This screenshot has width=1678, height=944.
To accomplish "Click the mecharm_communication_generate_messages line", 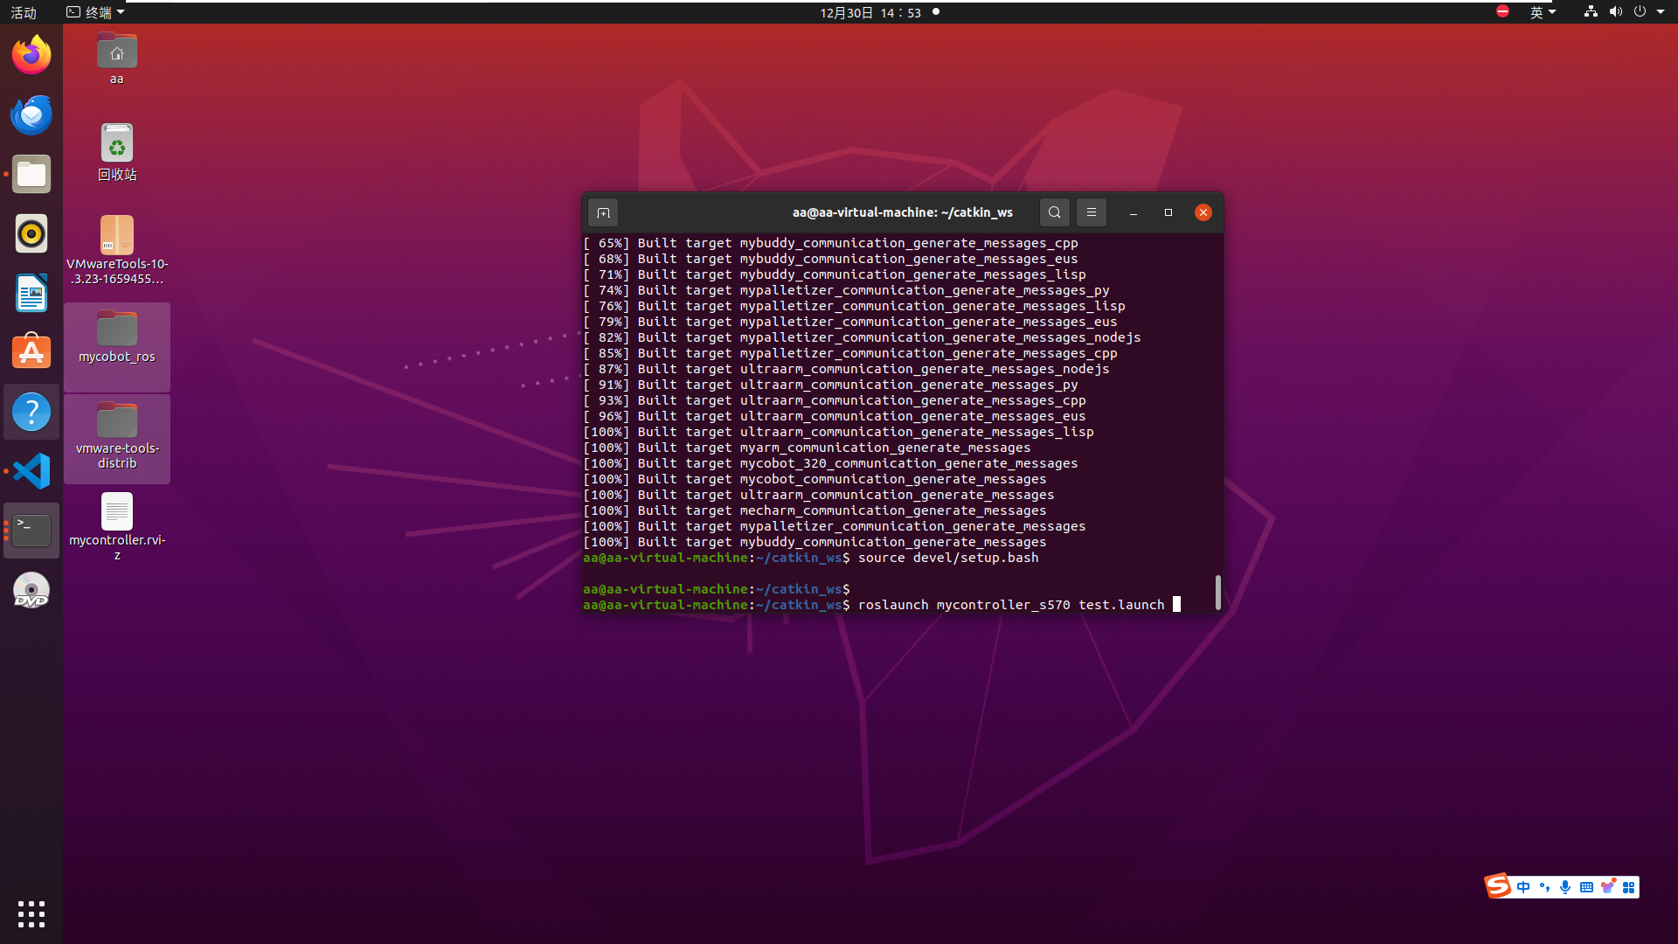I will click(815, 510).
